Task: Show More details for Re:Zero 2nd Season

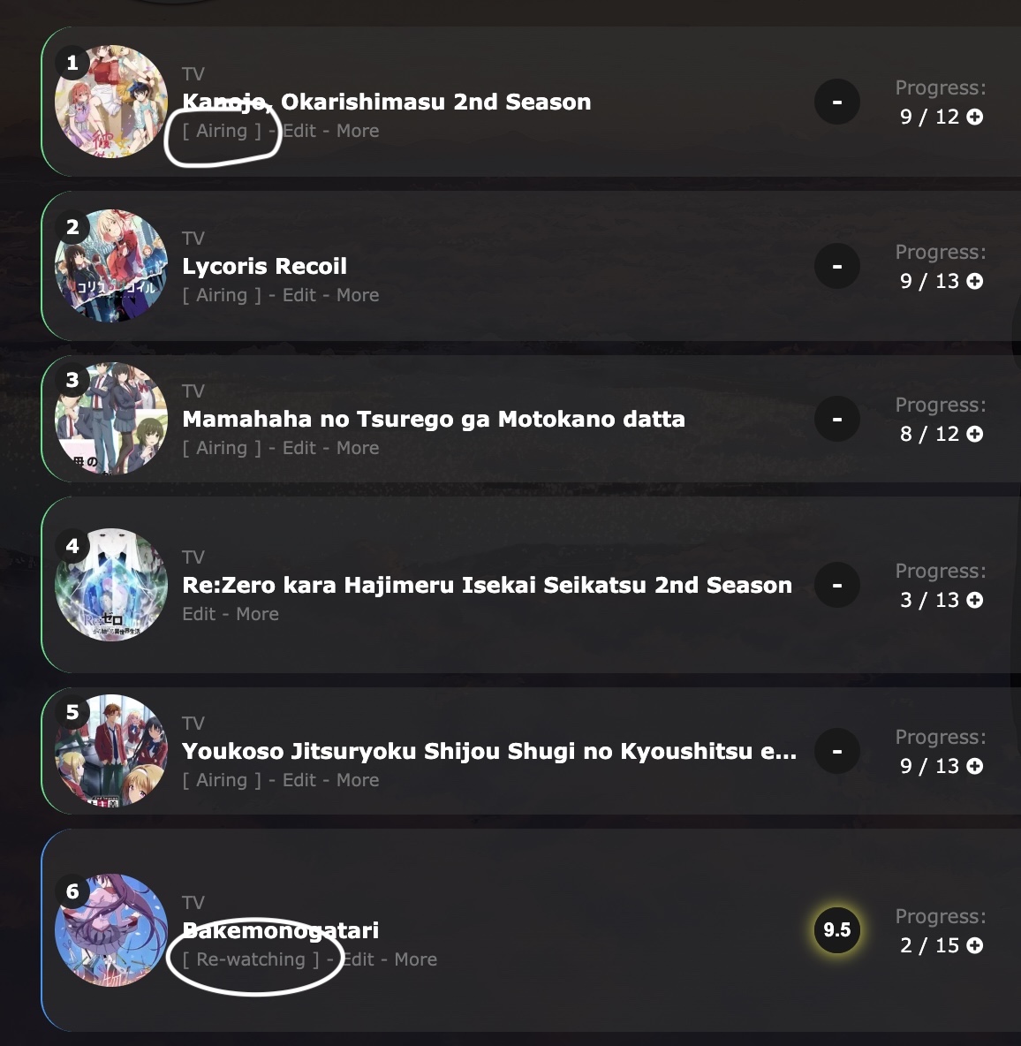Action: tap(257, 614)
